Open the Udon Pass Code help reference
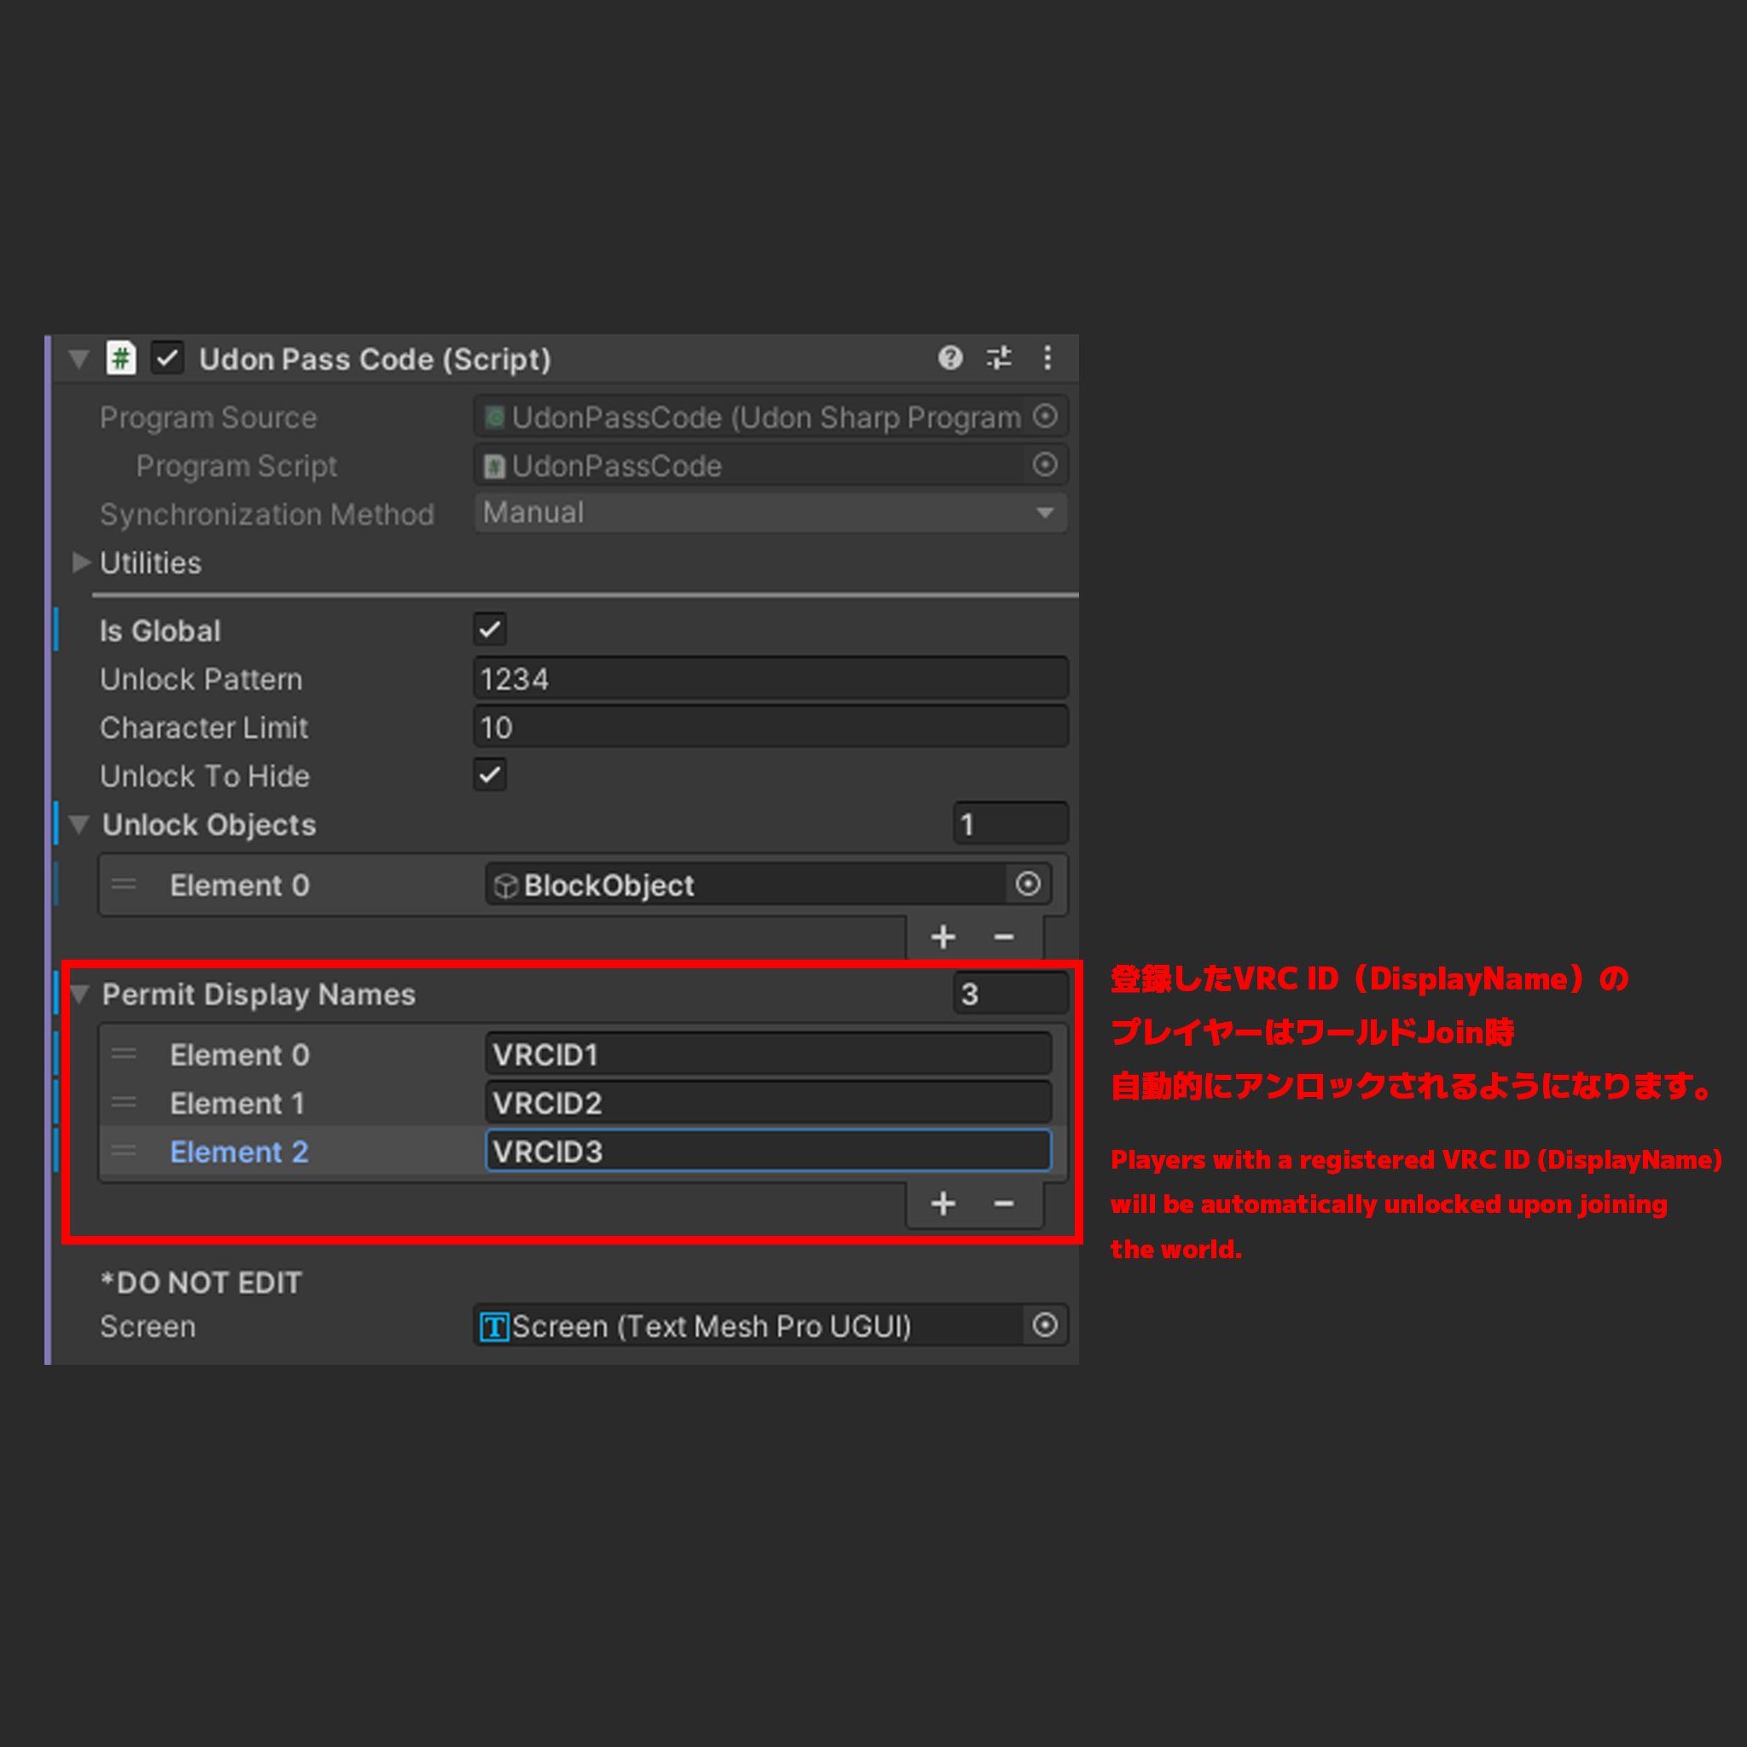The image size is (1747, 1747). click(950, 359)
